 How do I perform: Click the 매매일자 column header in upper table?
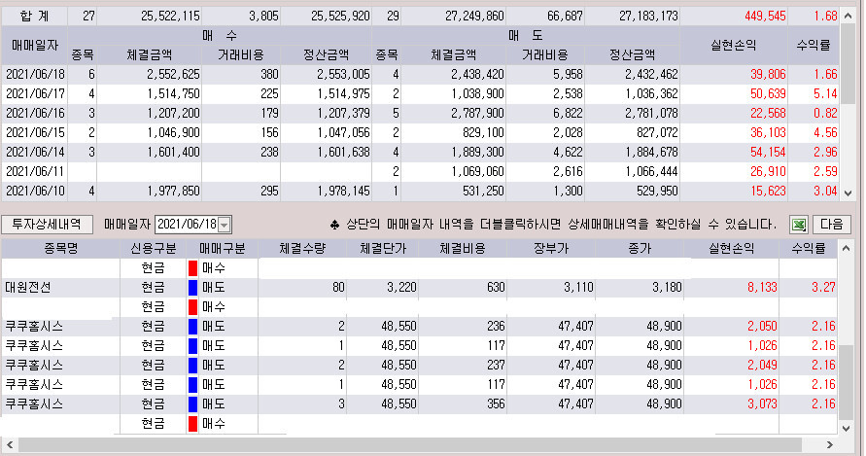35,45
